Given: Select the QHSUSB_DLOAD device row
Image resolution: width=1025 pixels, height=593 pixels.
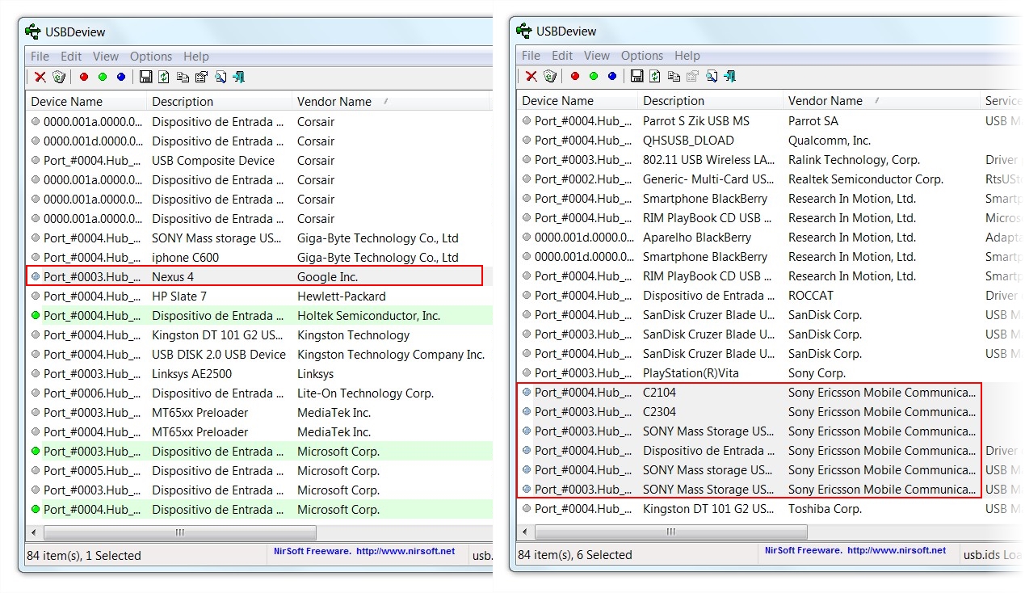Looking at the screenshot, I should coord(771,141).
